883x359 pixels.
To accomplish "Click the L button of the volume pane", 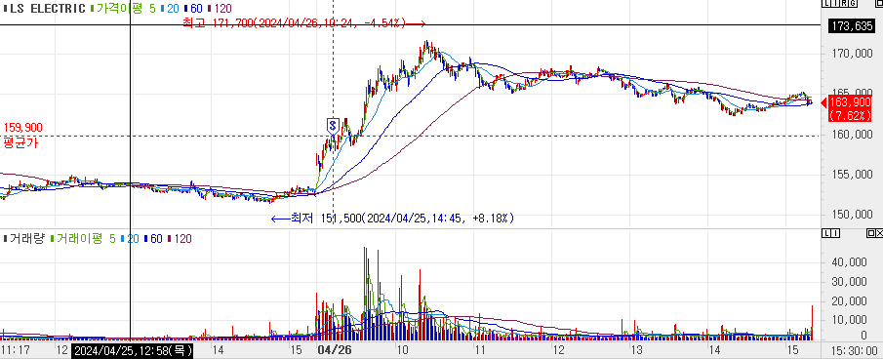I will pos(826,233).
